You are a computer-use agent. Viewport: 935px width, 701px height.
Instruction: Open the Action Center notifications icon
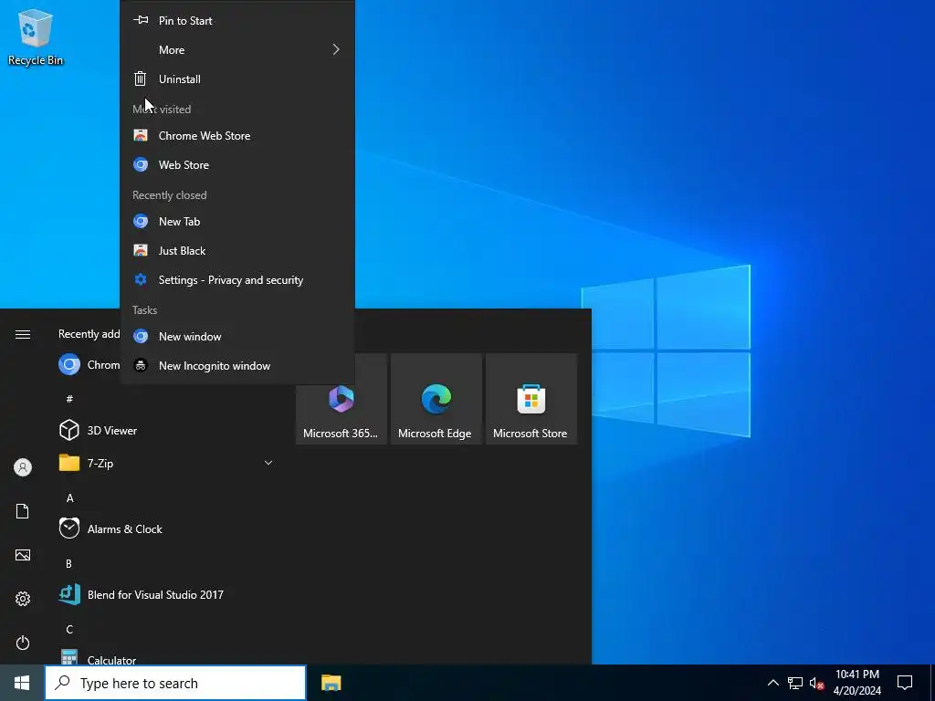(905, 683)
